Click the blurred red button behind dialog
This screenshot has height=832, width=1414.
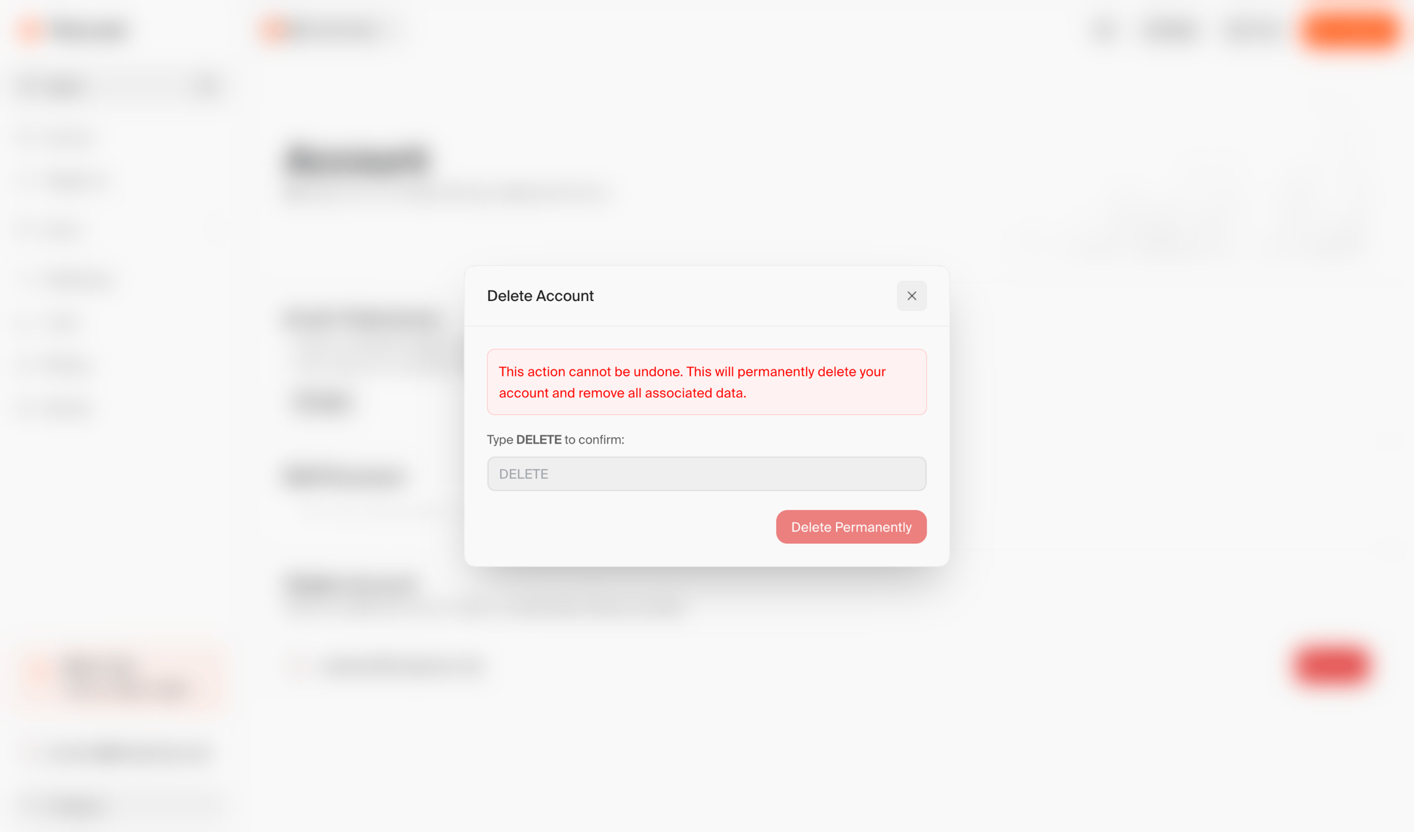tap(1333, 666)
